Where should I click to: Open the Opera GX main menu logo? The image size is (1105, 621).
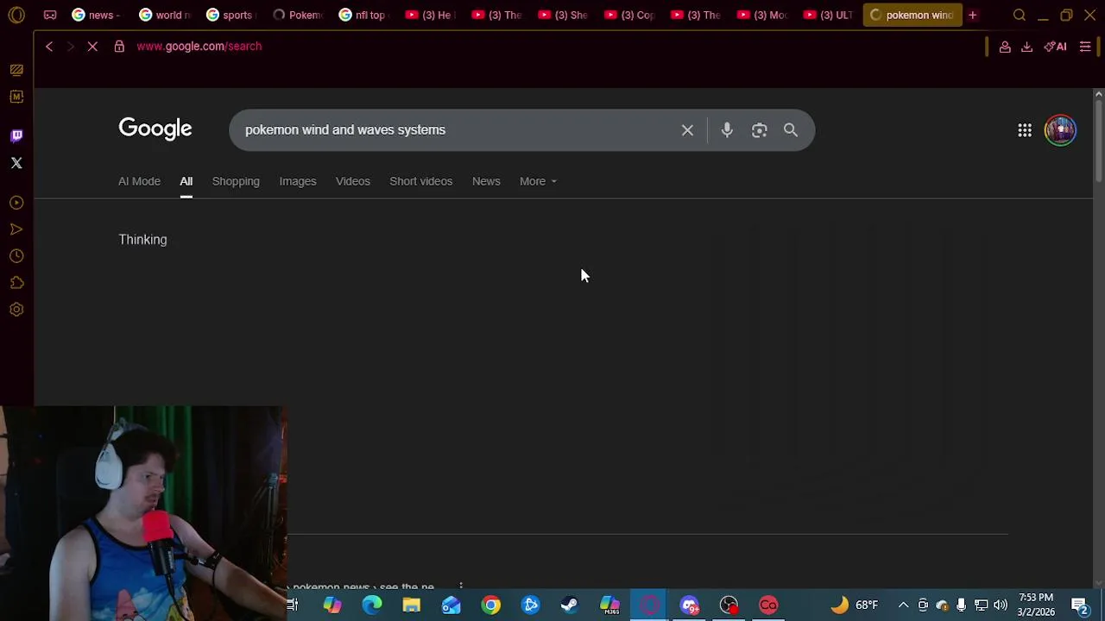click(x=16, y=15)
